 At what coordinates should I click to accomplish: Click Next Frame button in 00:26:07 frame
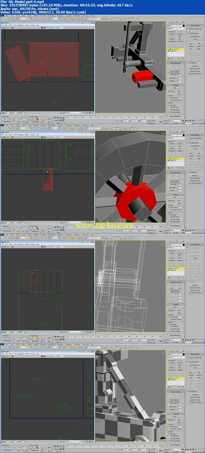click(191, 340)
